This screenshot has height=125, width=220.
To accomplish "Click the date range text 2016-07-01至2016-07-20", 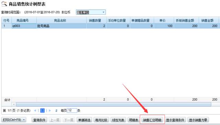I will (42, 12).
